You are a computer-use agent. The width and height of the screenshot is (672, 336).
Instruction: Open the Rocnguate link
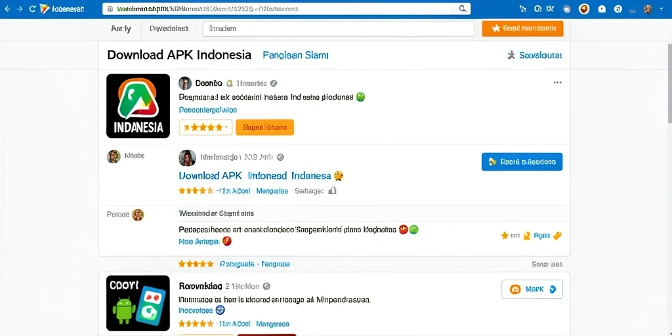pos(237,264)
